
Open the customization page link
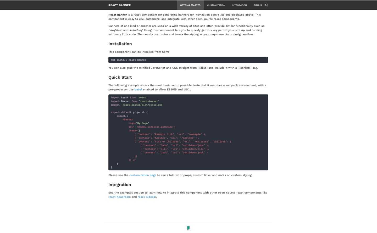(x=143, y=175)
